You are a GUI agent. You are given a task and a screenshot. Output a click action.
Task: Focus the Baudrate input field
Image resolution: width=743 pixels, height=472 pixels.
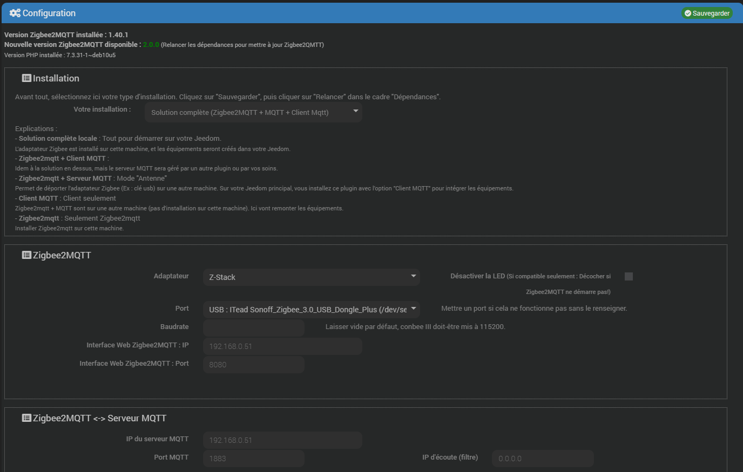(x=254, y=327)
